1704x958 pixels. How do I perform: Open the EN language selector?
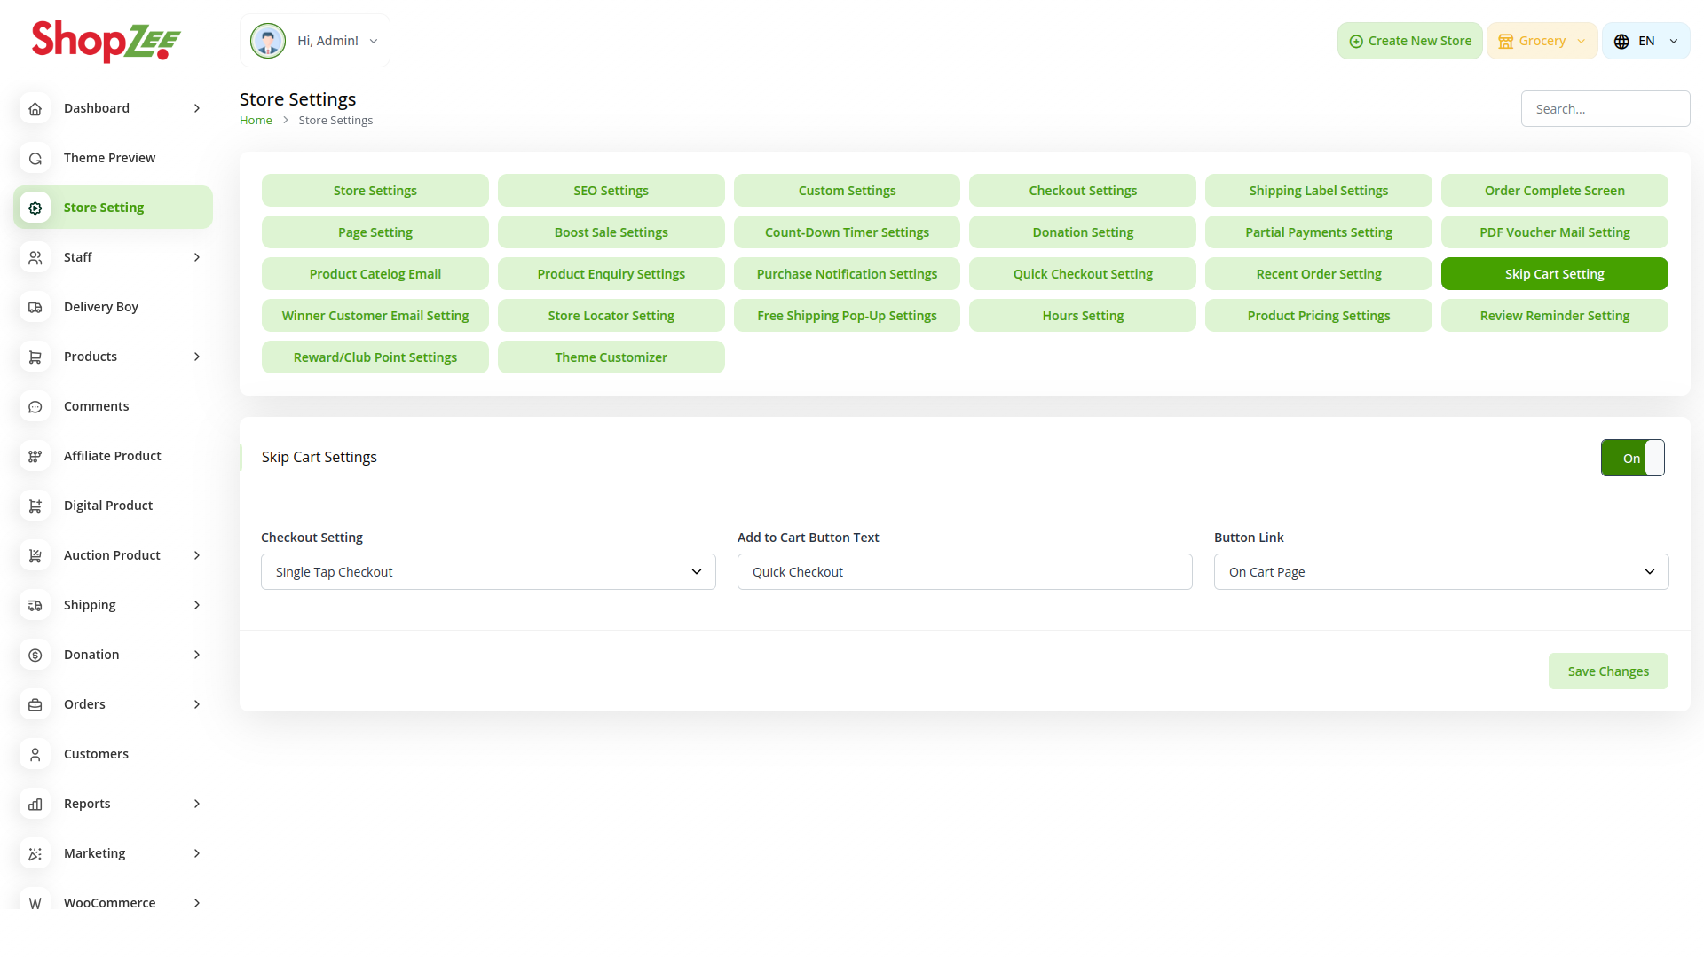(1645, 41)
